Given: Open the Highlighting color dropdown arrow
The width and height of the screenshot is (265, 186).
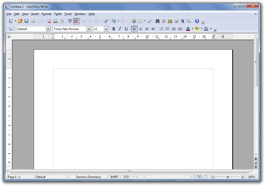Looking at the screenshot, I should (202, 29).
